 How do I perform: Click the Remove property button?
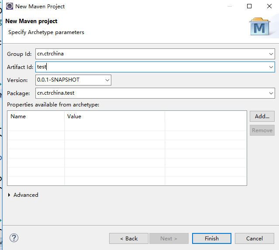click(262, 130)
